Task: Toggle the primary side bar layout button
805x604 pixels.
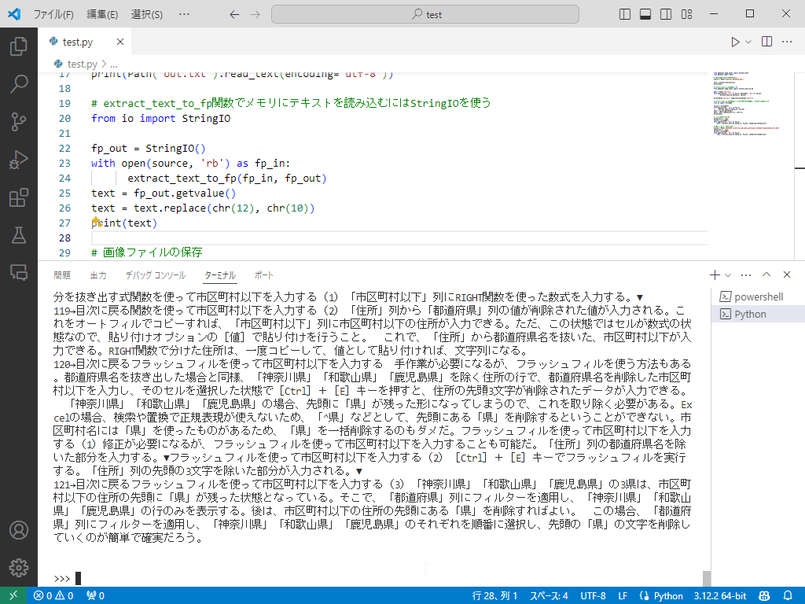Action: pos(626,14)
